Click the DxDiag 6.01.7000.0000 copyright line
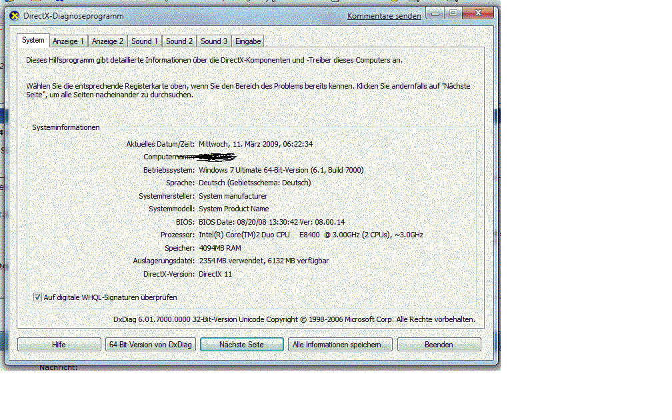Image resolution: width=672 pixels, height=420 pixels. 294,319
